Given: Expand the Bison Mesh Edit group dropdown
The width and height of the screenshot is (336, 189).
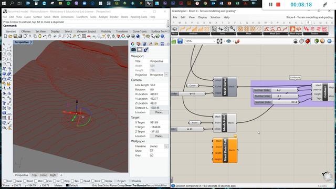Looking at the screenshot, I should click(287, 34).
